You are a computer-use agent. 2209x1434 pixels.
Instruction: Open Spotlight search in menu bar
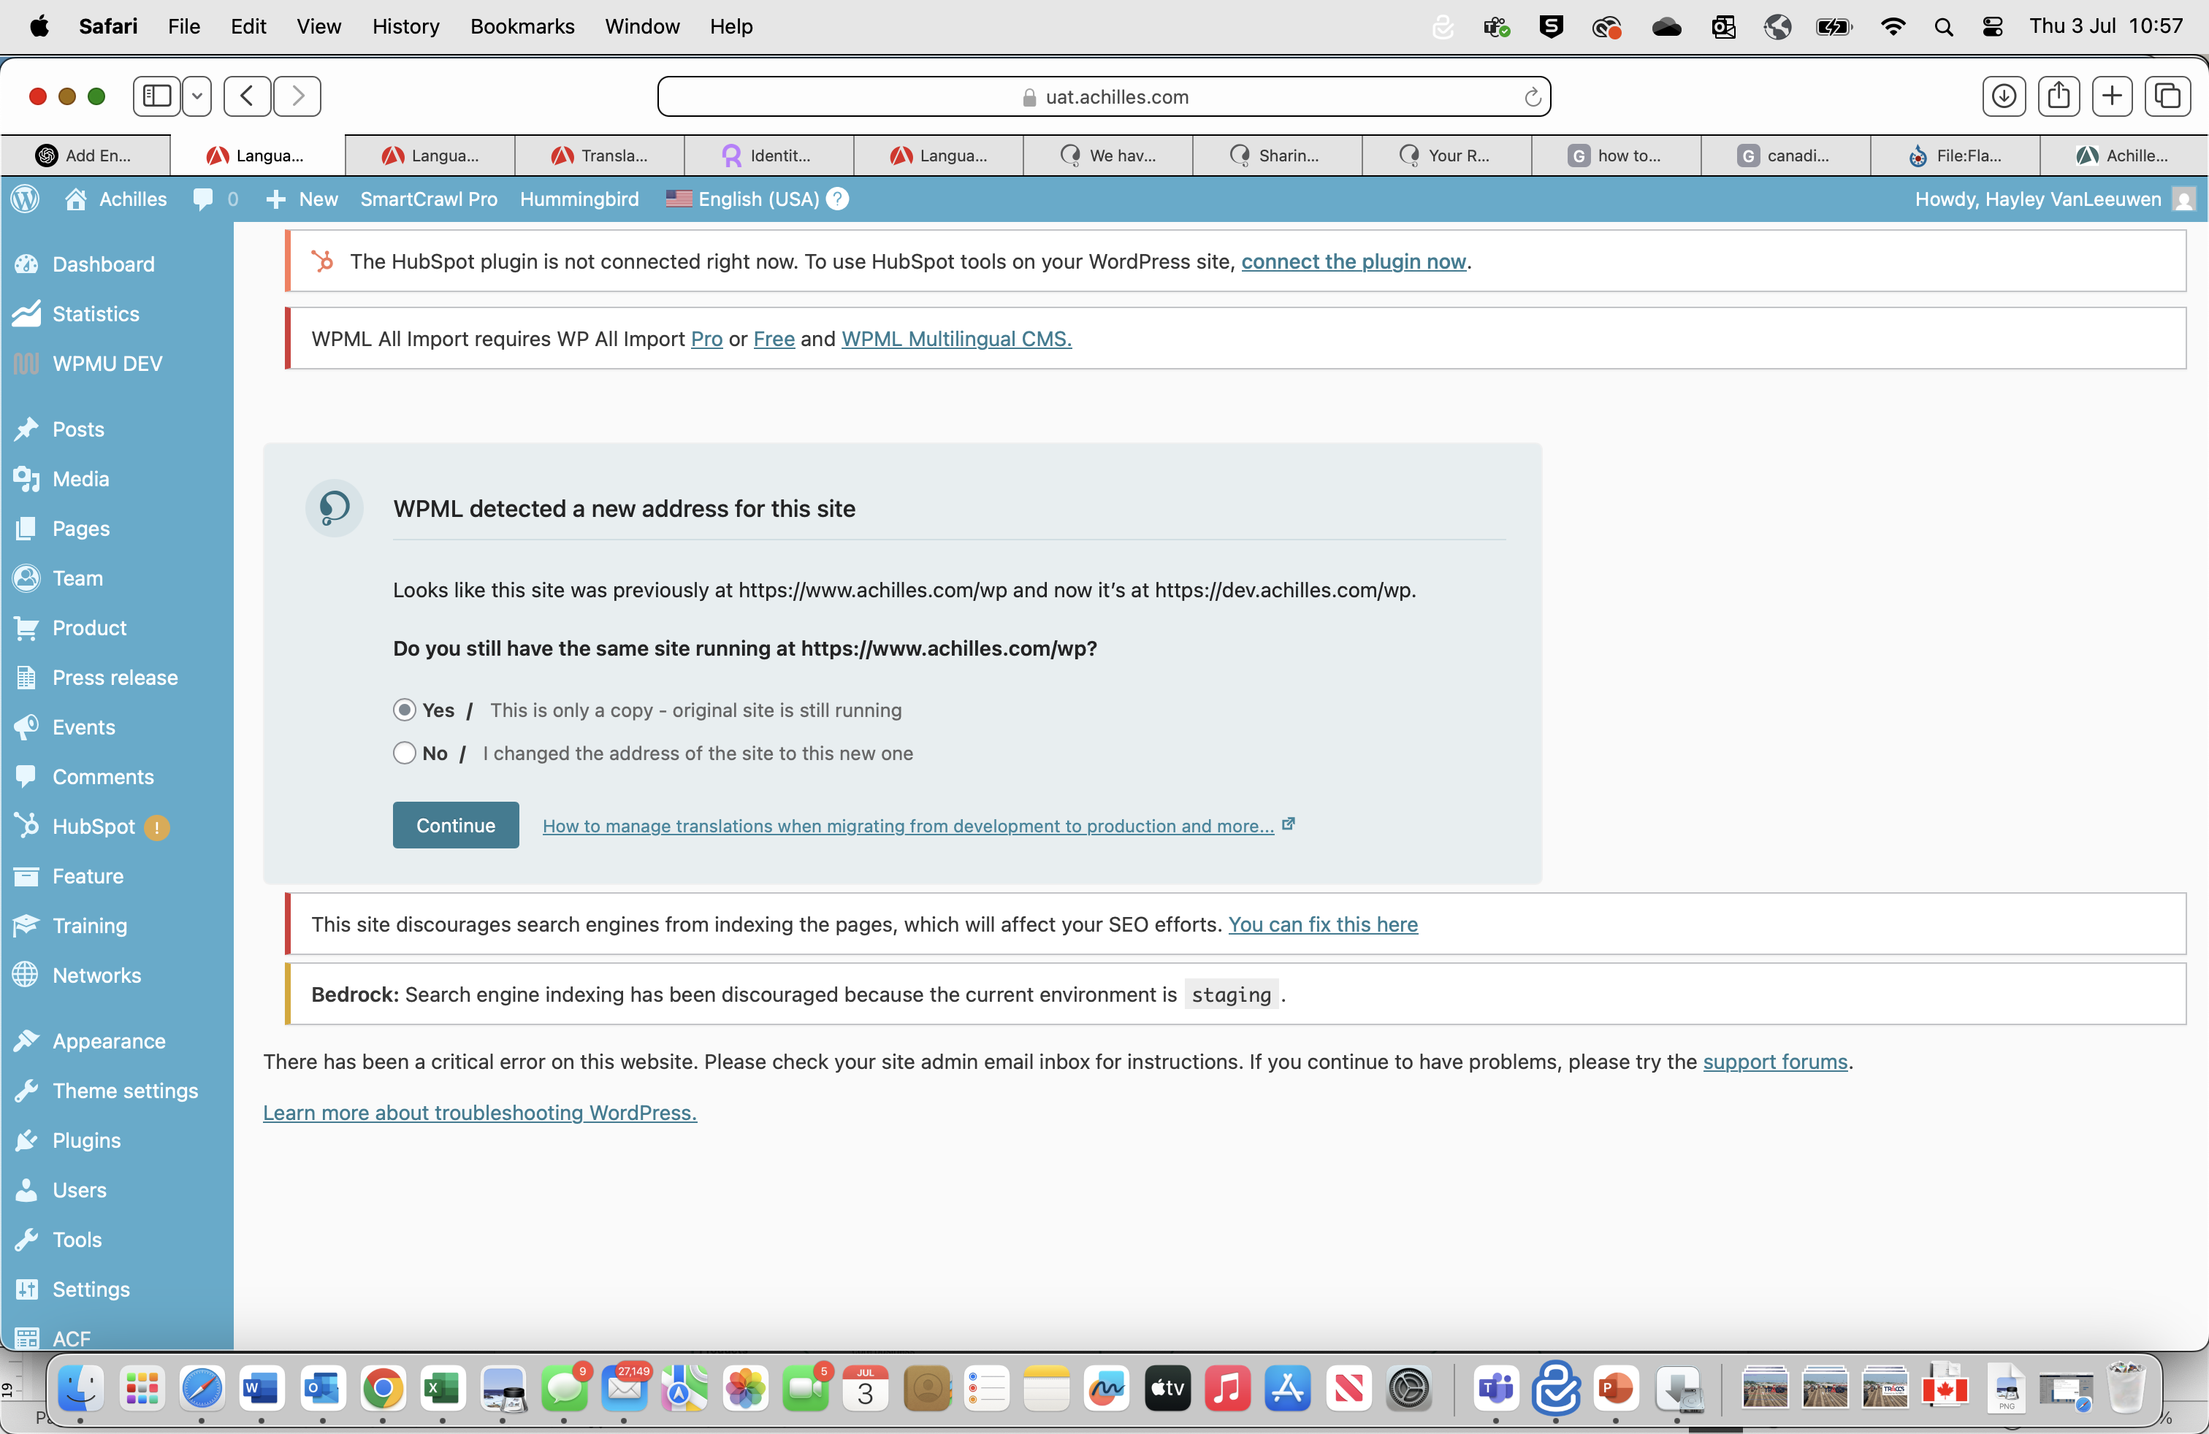1942,27
